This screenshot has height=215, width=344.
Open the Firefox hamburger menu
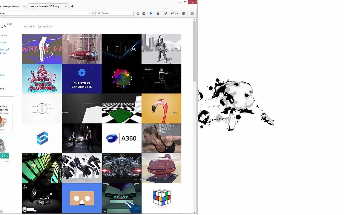click(192, 13)
